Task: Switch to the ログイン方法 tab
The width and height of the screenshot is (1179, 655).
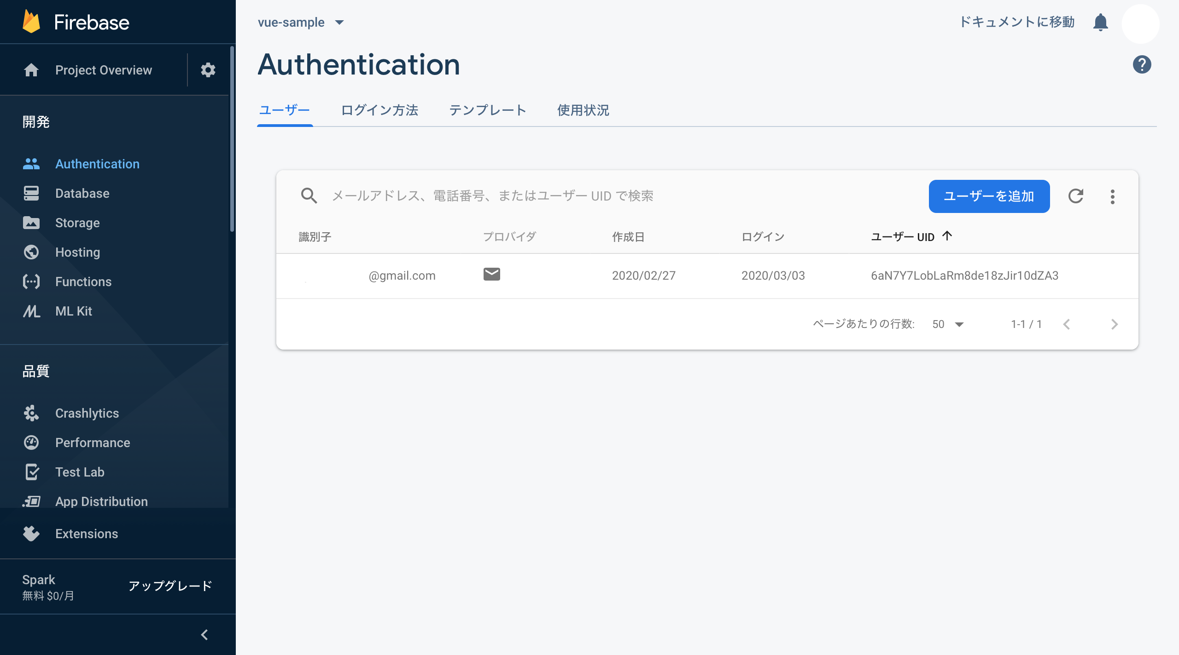Action: pos(380,110)
